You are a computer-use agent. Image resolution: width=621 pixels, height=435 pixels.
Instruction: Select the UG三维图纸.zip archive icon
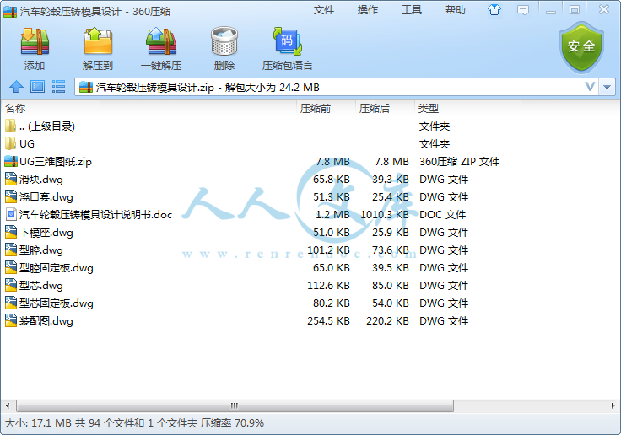pyautogui.click(x=11, y=162)
